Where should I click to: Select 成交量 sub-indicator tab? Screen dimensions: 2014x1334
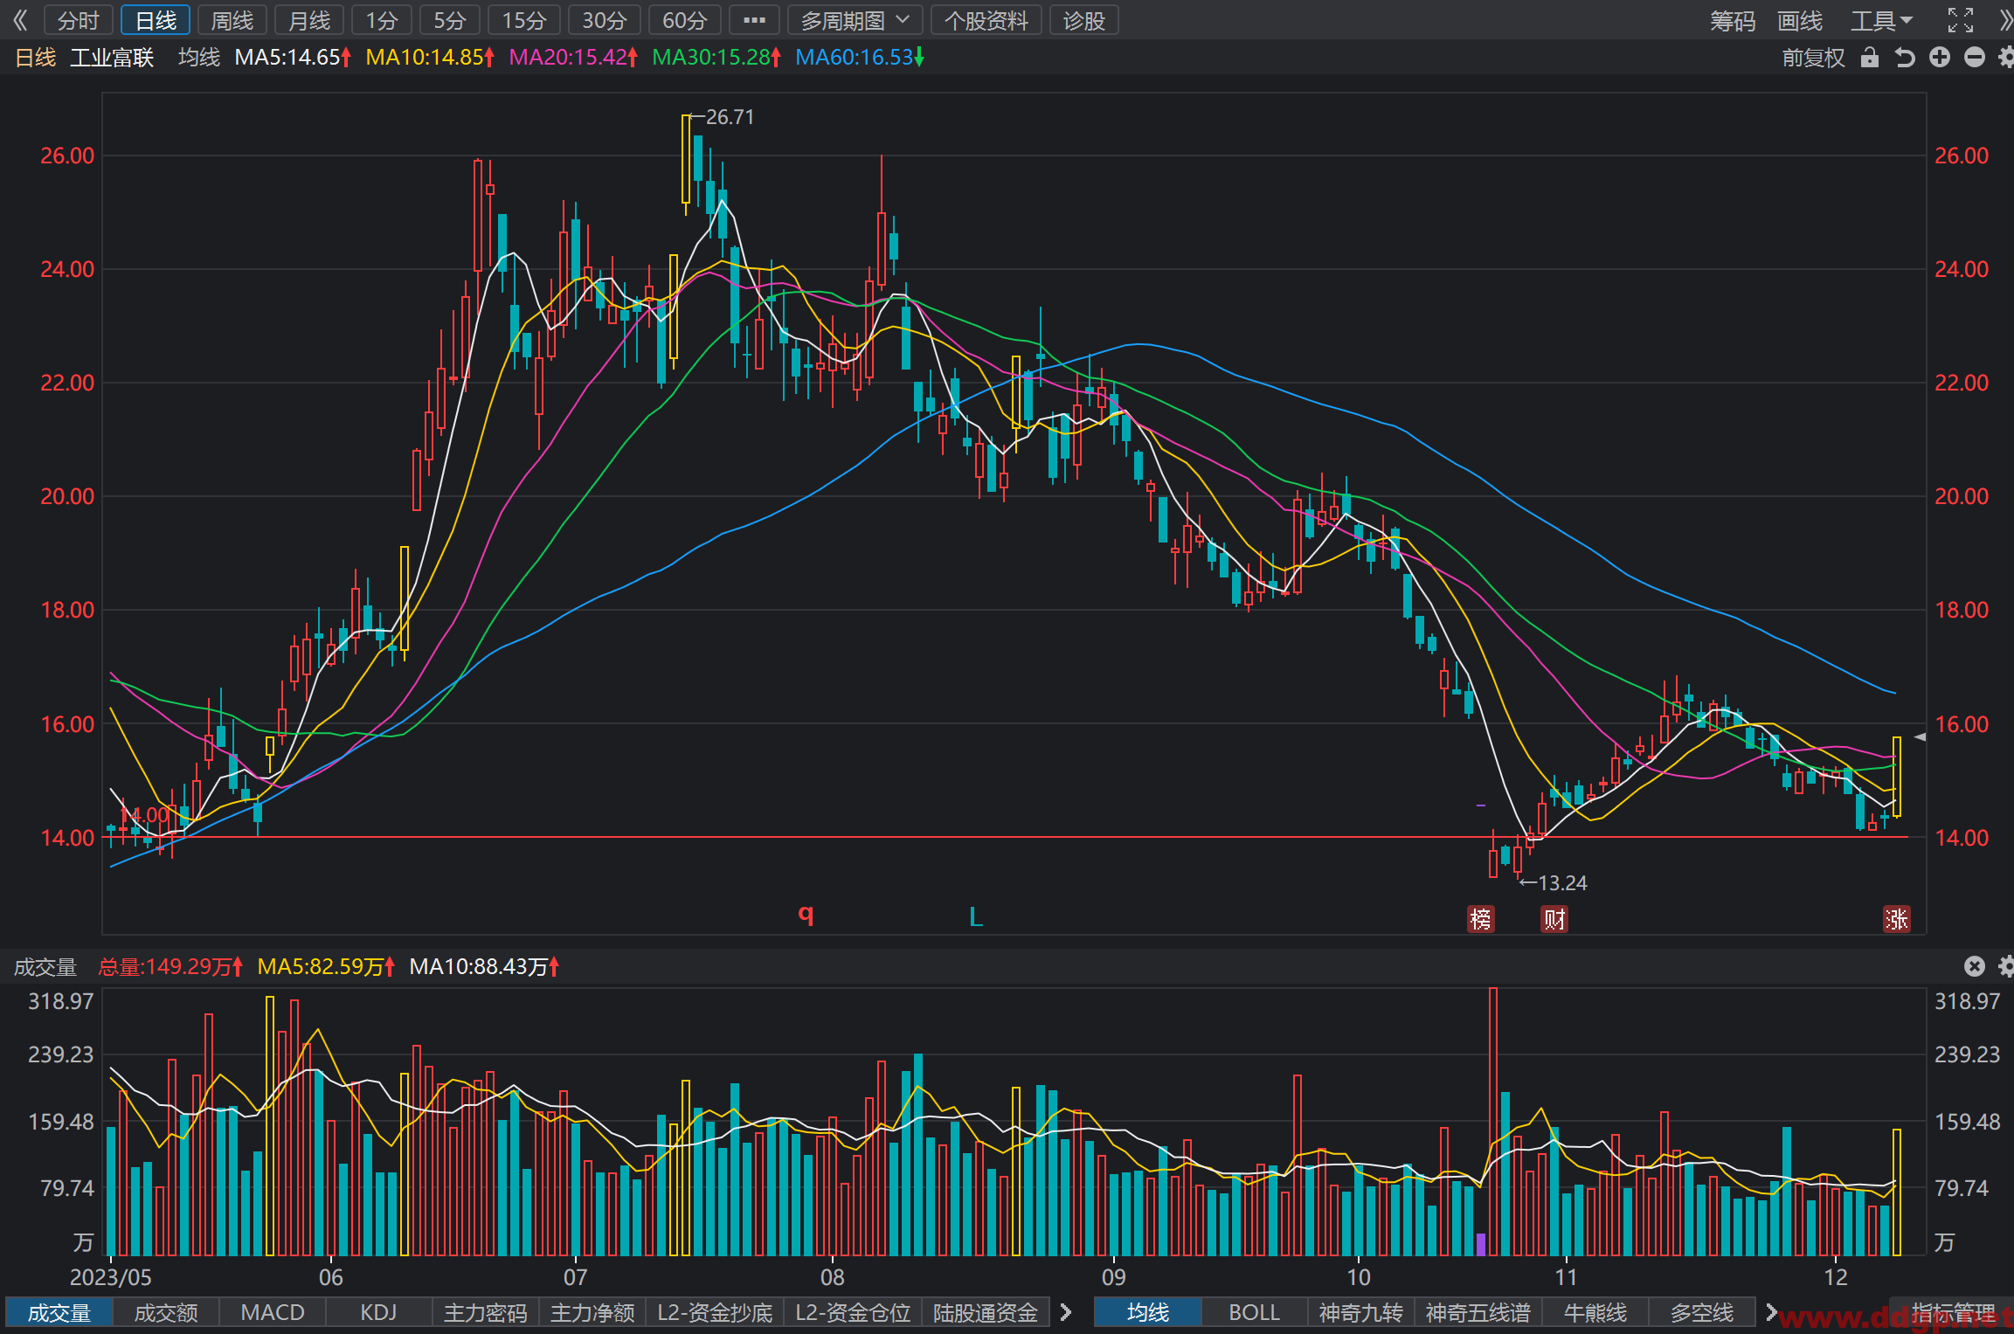[59, 1312]
